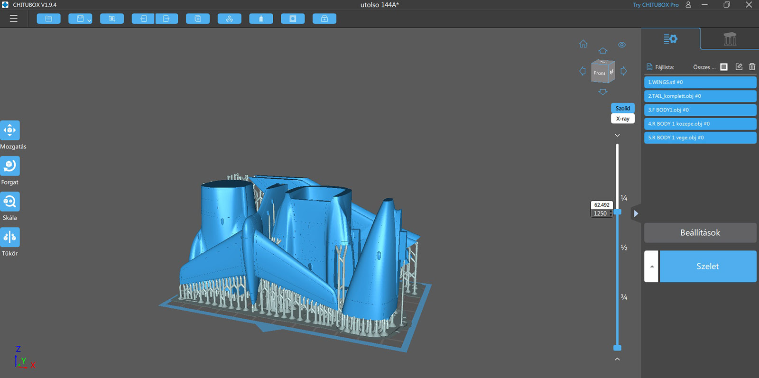Switch to Szolid render mode
This screenshot has height=378, width=759.
click(622, 108)
